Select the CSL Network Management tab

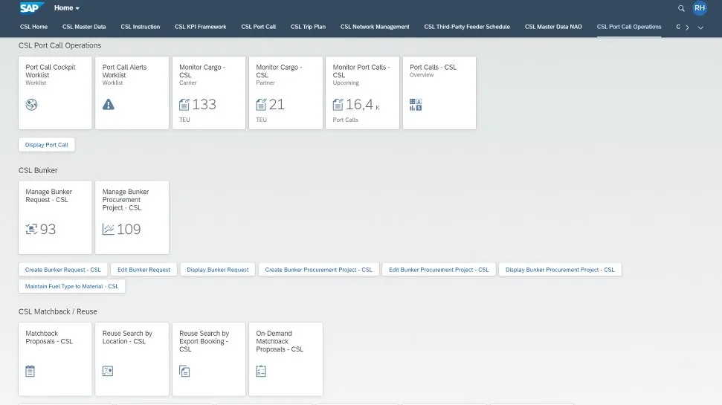(375, 27)
